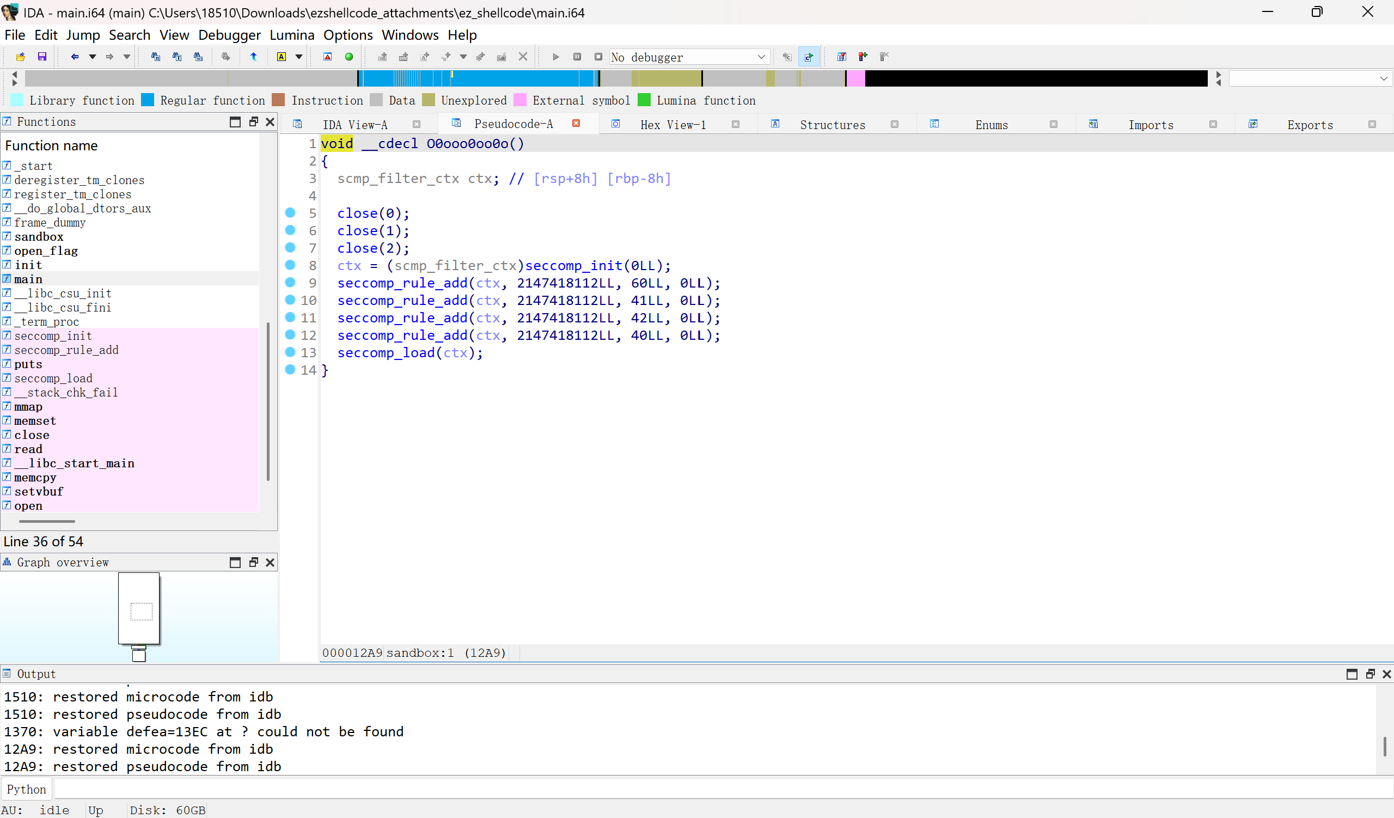Image resolution: width=1394 pixels, height=818 pixels.
Task: Click the red triangle warning icon
Action: click(327, 57)
